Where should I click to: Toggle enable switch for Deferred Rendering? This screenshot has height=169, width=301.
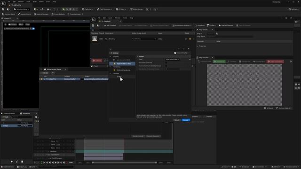[x=114, y=70]
